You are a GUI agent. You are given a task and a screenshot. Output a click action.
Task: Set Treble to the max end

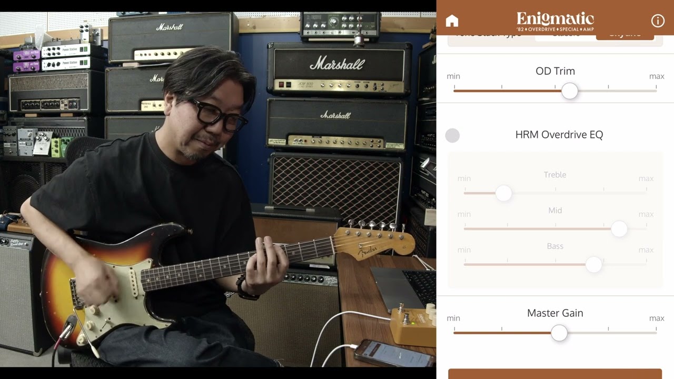click(646, 193)
